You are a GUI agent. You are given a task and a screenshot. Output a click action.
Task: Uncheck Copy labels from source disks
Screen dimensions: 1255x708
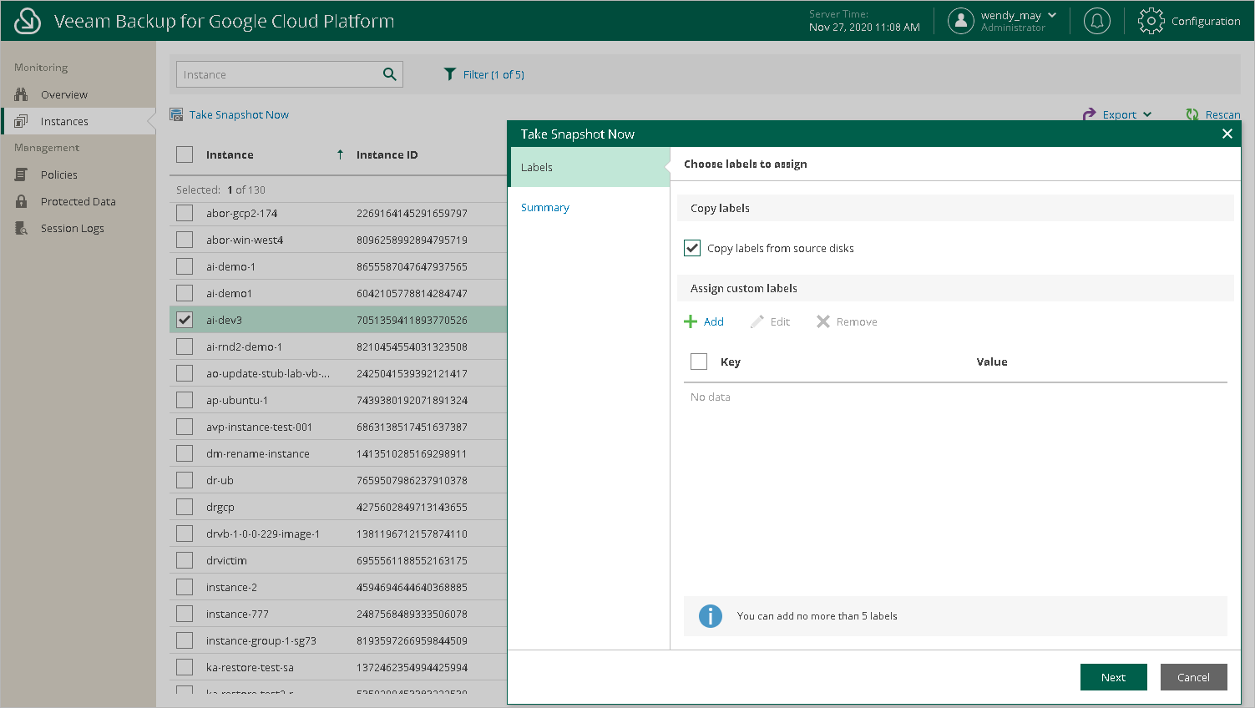[692, 248]
